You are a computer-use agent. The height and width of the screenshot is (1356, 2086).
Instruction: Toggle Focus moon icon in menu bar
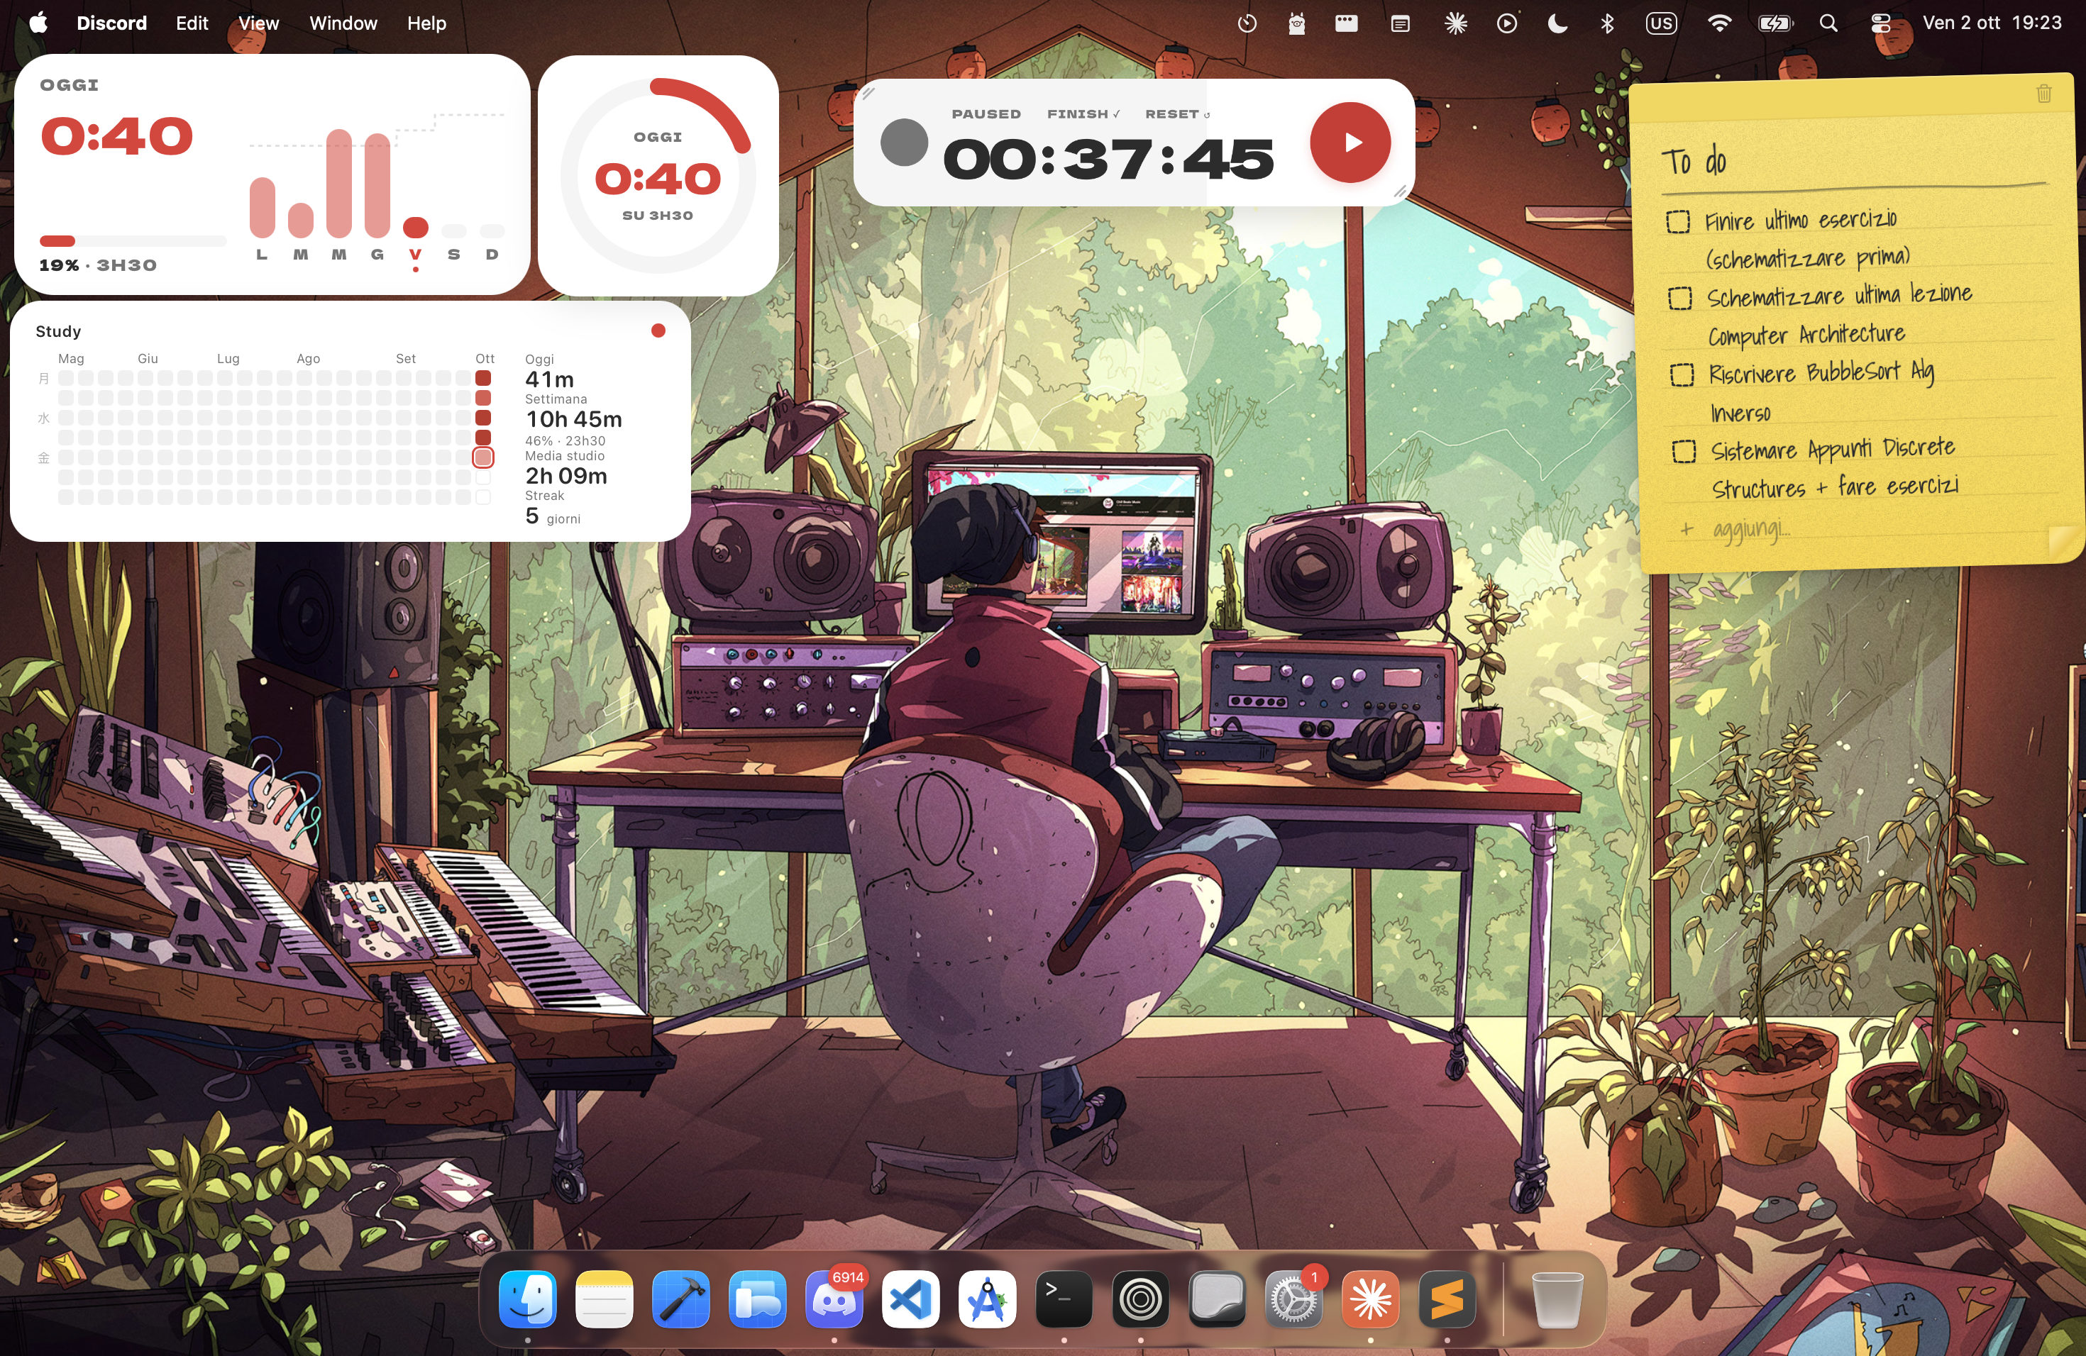coord(1557,23)
